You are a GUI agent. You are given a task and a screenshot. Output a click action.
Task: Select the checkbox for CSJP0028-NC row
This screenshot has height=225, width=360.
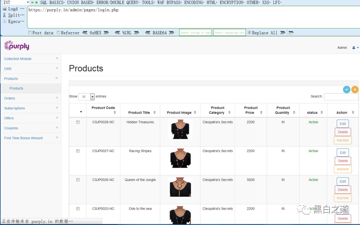tap(78, 122)
